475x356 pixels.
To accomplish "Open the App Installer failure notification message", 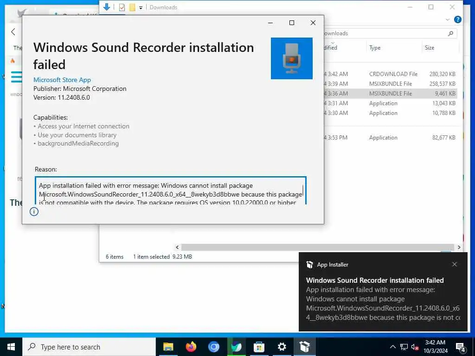I will coord(383,299).
